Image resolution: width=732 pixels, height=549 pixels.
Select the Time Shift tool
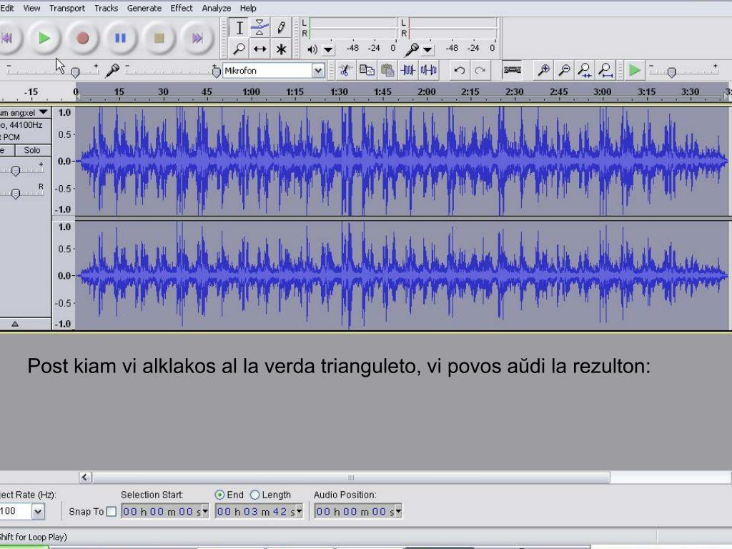260,49
